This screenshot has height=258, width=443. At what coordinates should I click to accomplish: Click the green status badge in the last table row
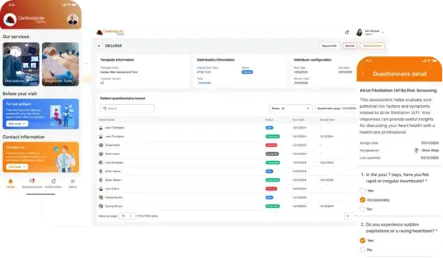coord(273,207)
